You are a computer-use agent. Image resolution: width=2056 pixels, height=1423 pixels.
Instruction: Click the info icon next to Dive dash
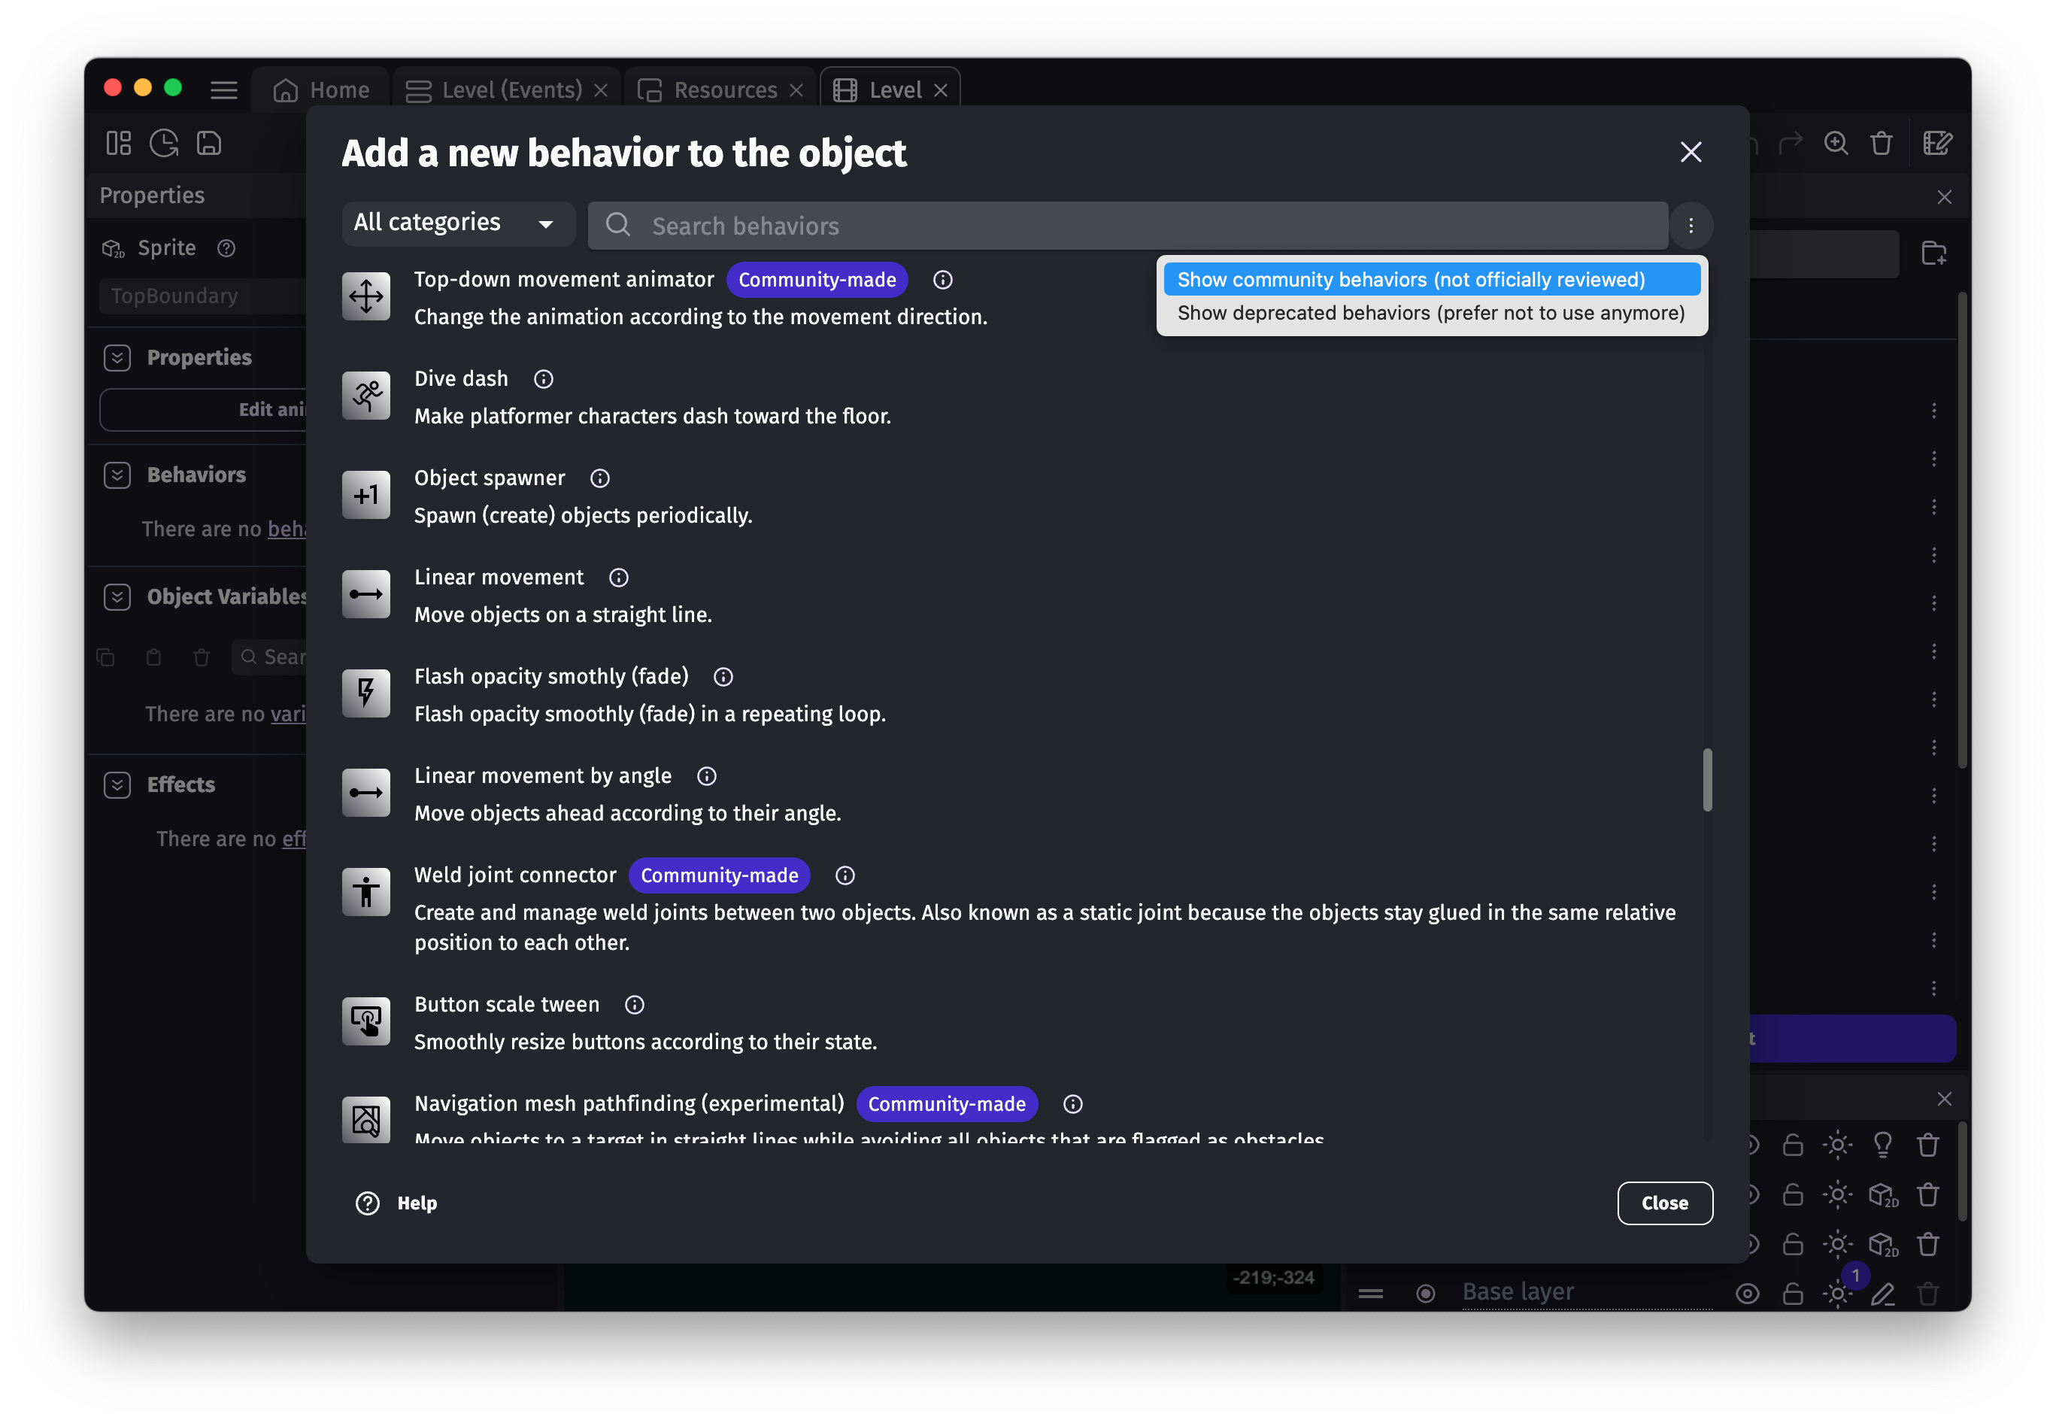[543, 379]
